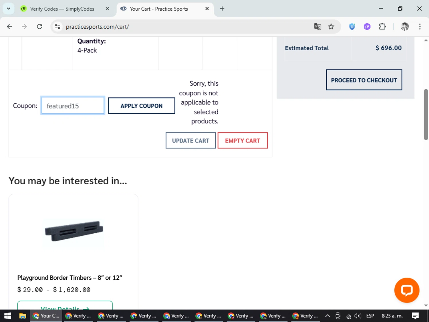
Task: Click the View Details button
Action: [65, 306]
